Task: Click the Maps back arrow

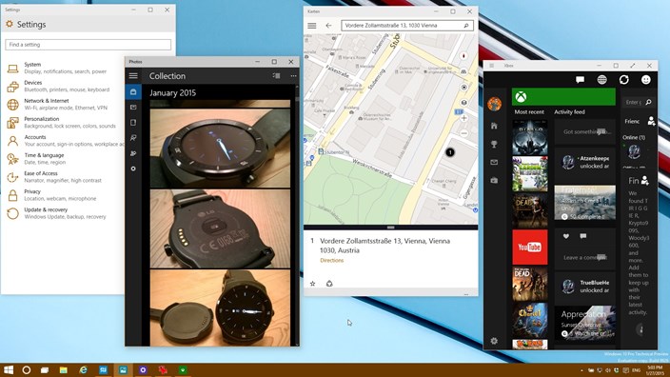Action: tap(328, 26)
